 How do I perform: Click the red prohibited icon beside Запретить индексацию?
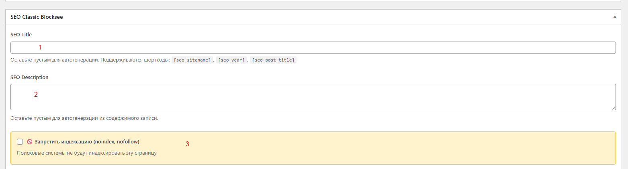click(x=29, y=142)
